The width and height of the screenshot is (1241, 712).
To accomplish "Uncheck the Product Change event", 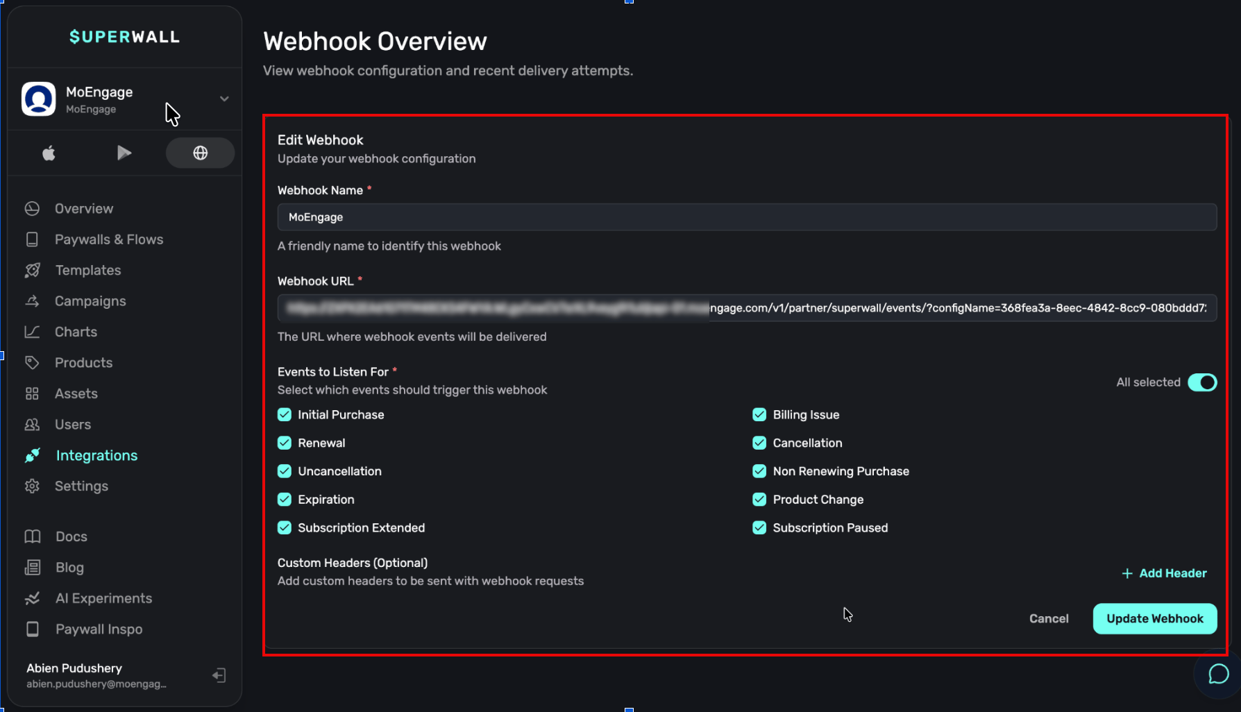I will [759, 500].
